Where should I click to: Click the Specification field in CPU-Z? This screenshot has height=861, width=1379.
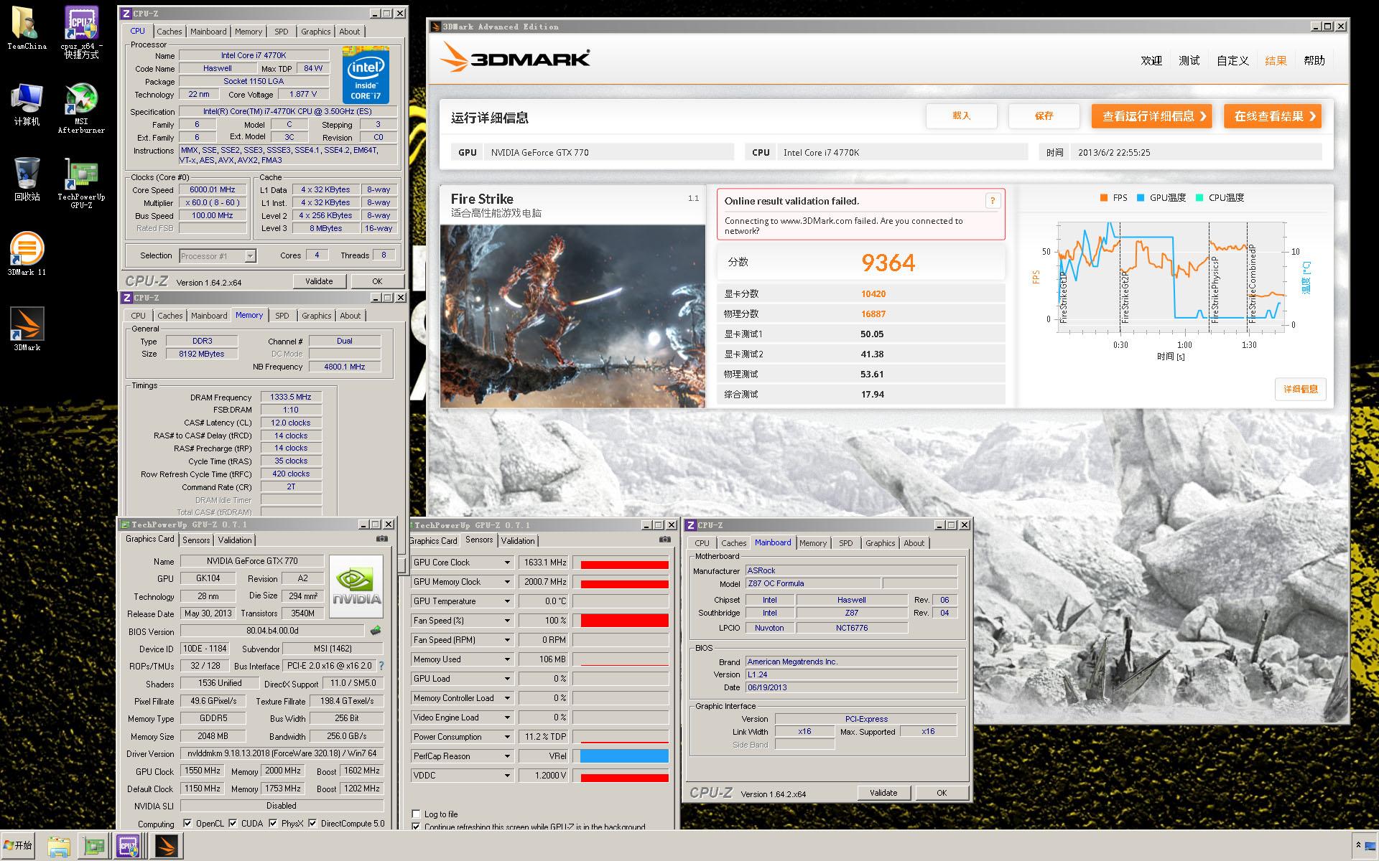(x=288, y=111)
